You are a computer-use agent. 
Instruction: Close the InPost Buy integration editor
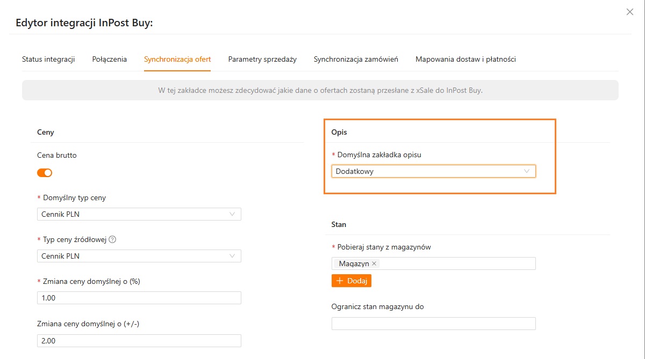629,11
